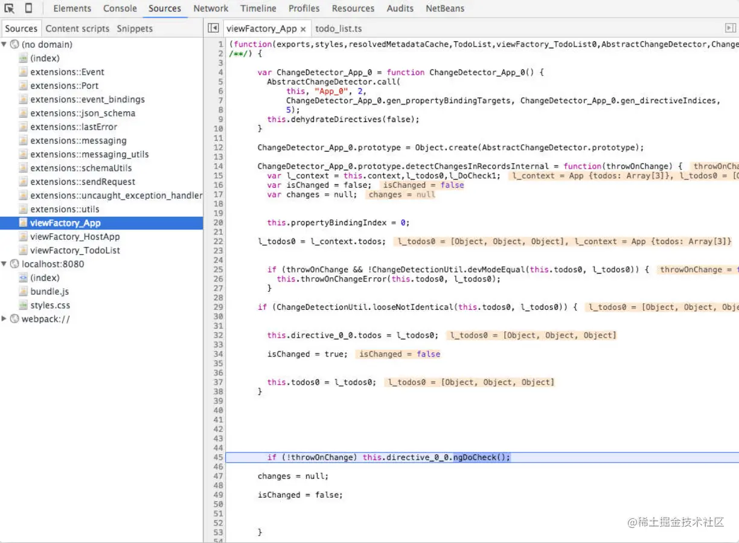Open styles.css file
Screen dimensions: 739x543
coord(50,305)
